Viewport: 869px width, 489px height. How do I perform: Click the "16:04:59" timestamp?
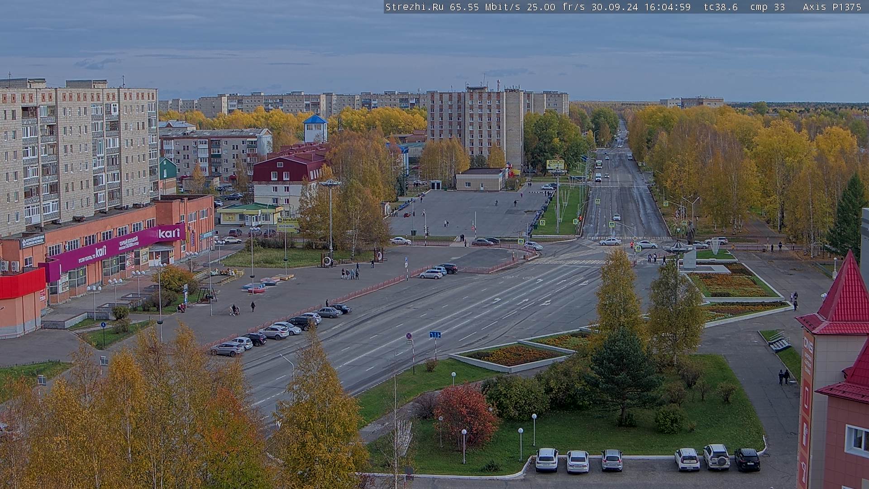tap(667, 7)
